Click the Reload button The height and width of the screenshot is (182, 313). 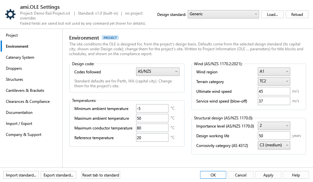pos(297,14)
